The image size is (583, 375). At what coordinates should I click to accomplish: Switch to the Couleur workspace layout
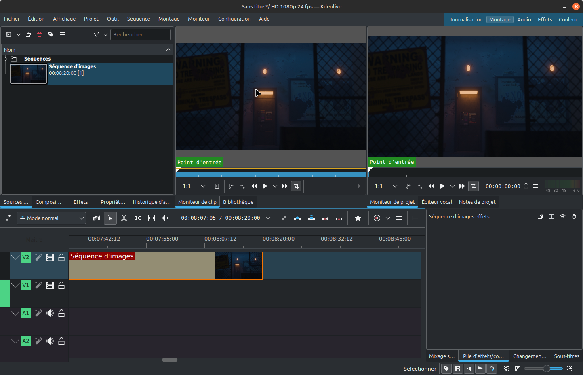coord(568,20)
